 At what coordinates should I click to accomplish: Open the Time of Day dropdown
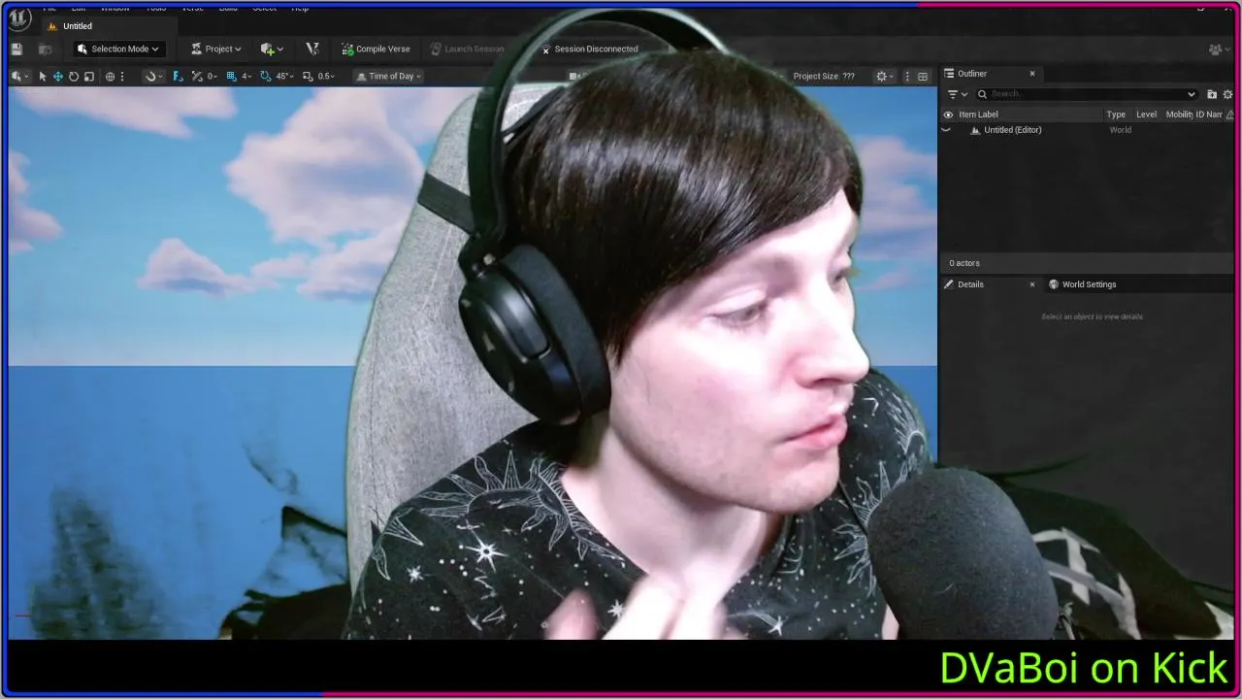tap(388, 76)
